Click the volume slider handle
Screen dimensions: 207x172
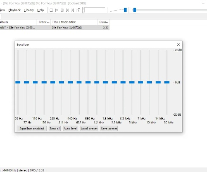125,10
